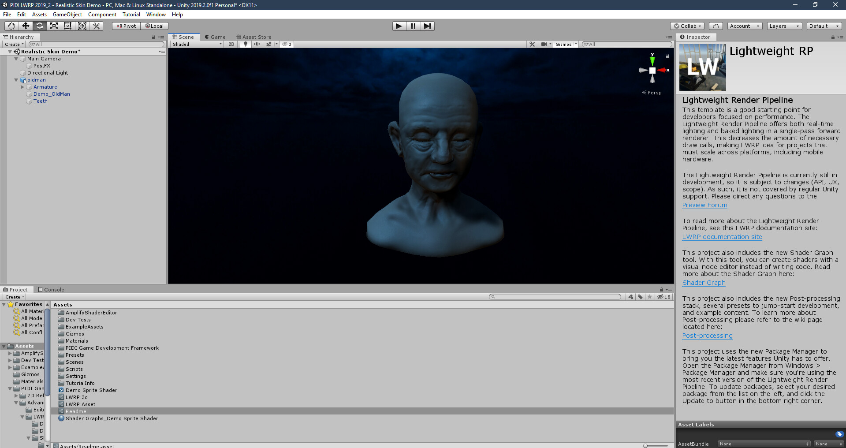Open the Collab dropdown

coord(687,26)
